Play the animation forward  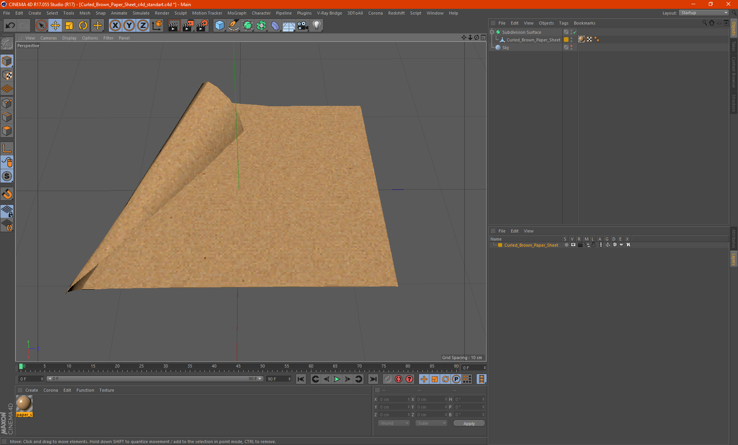337,379
